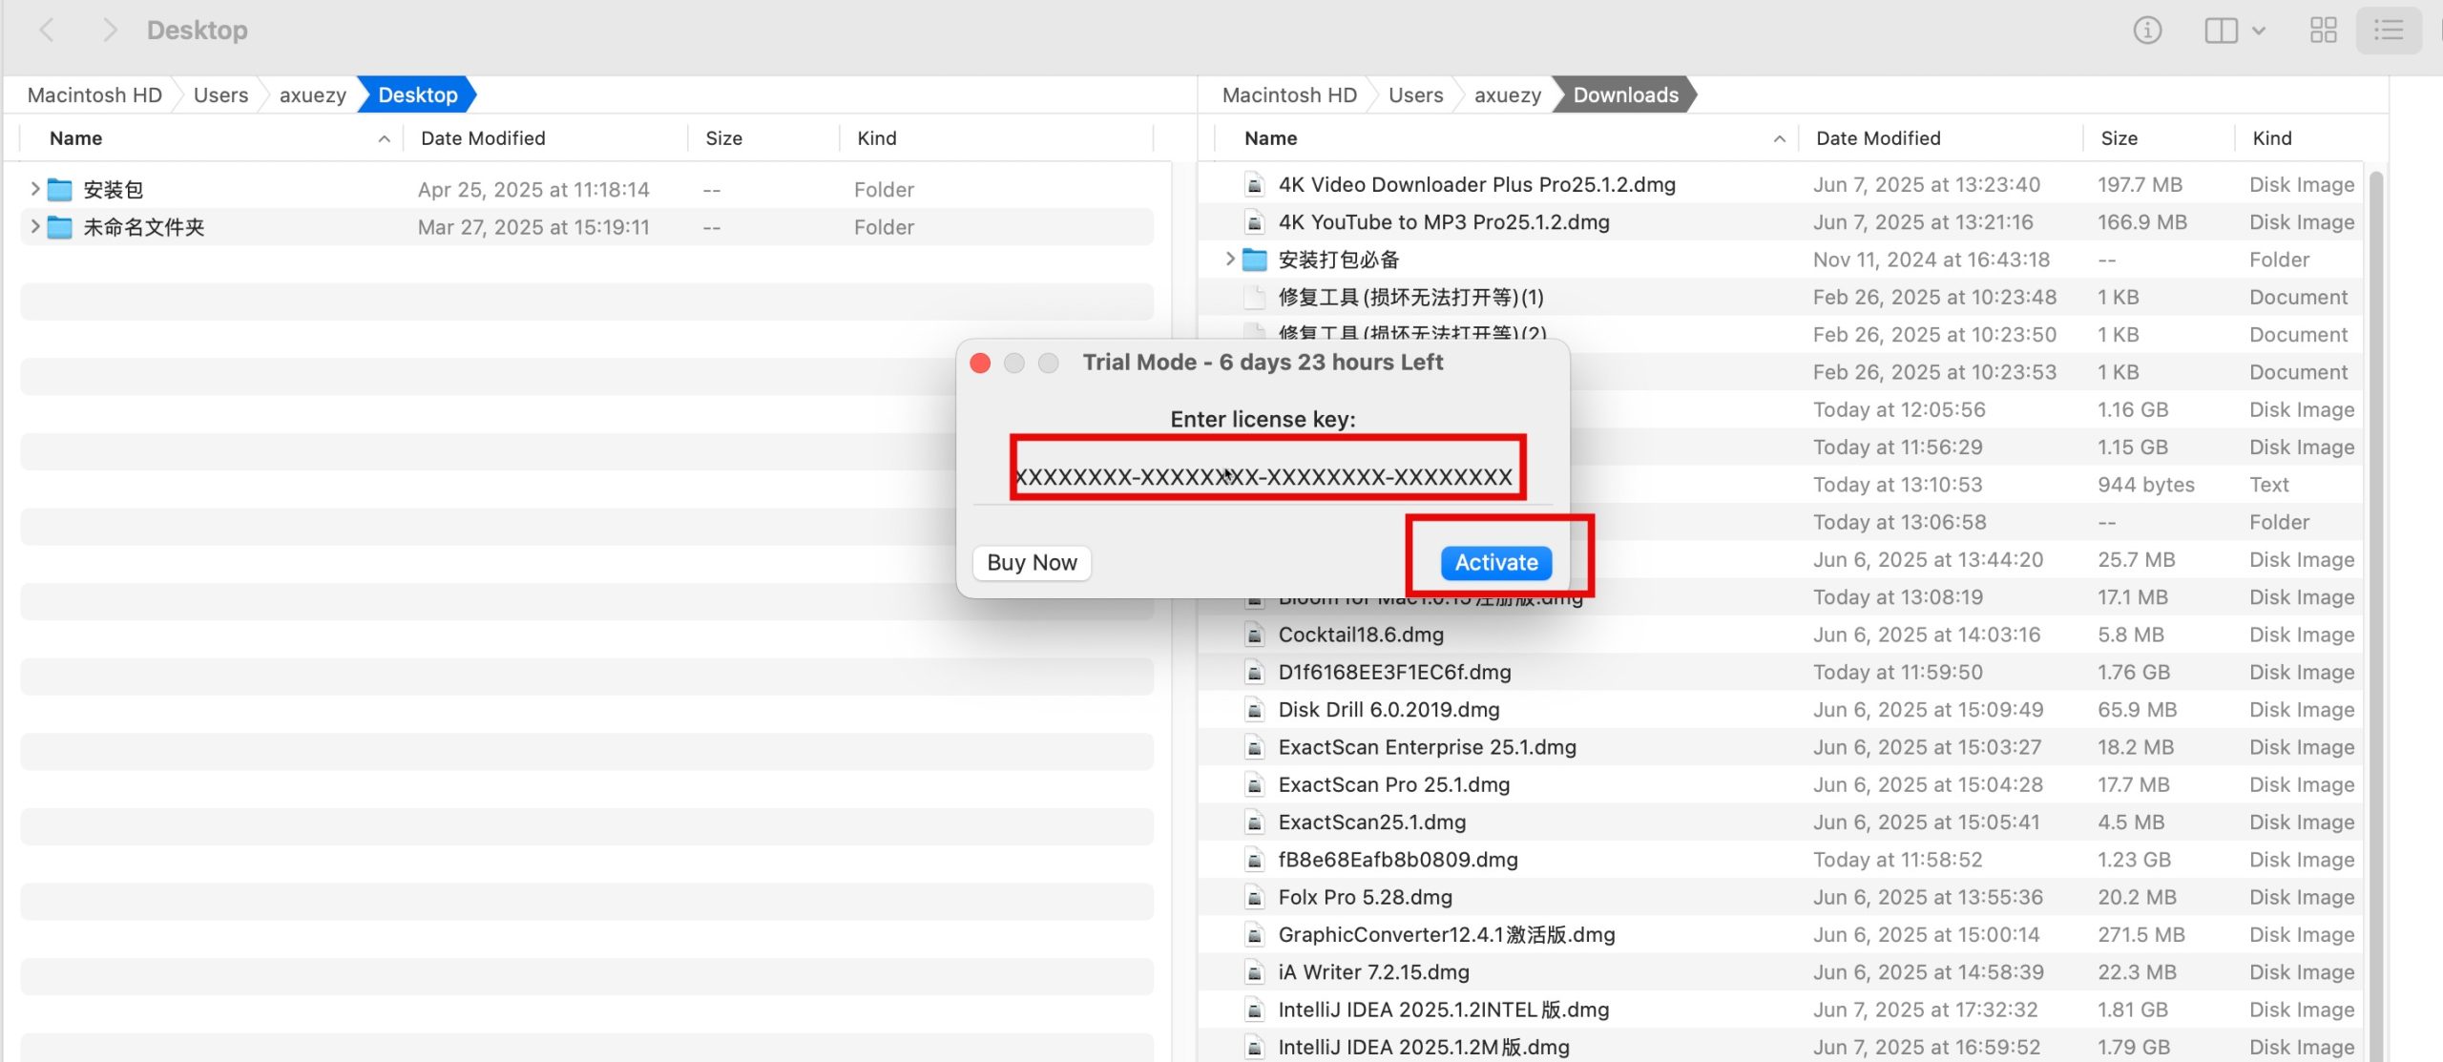Sort right pane by Date Modified
Screen dimensions: 2443x1062
(x=1877, y=138)
